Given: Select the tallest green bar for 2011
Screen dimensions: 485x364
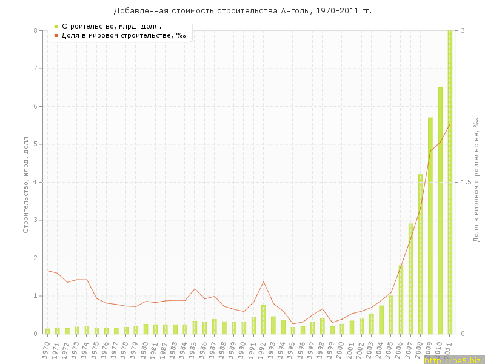Looking at the screenshot, I should (x=450, y=182).
